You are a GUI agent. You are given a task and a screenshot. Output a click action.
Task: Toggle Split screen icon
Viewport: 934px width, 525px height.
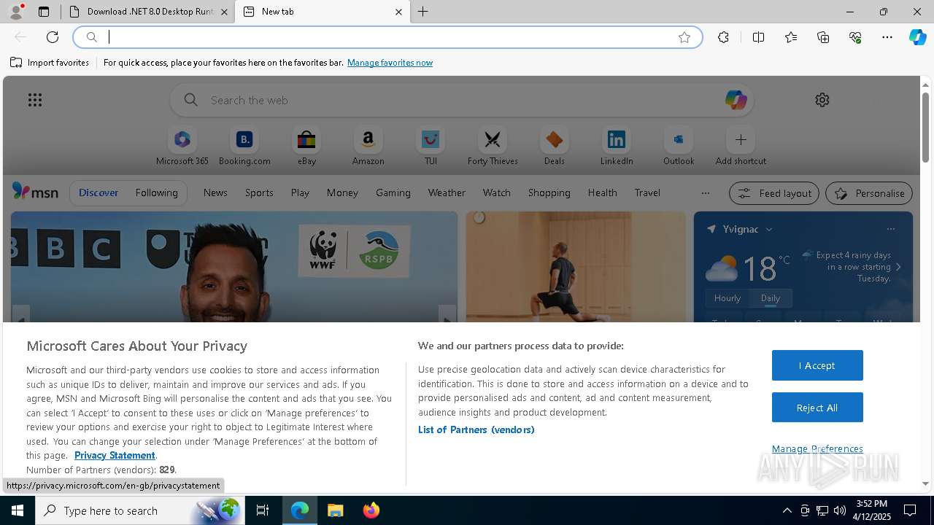(758, 37)
